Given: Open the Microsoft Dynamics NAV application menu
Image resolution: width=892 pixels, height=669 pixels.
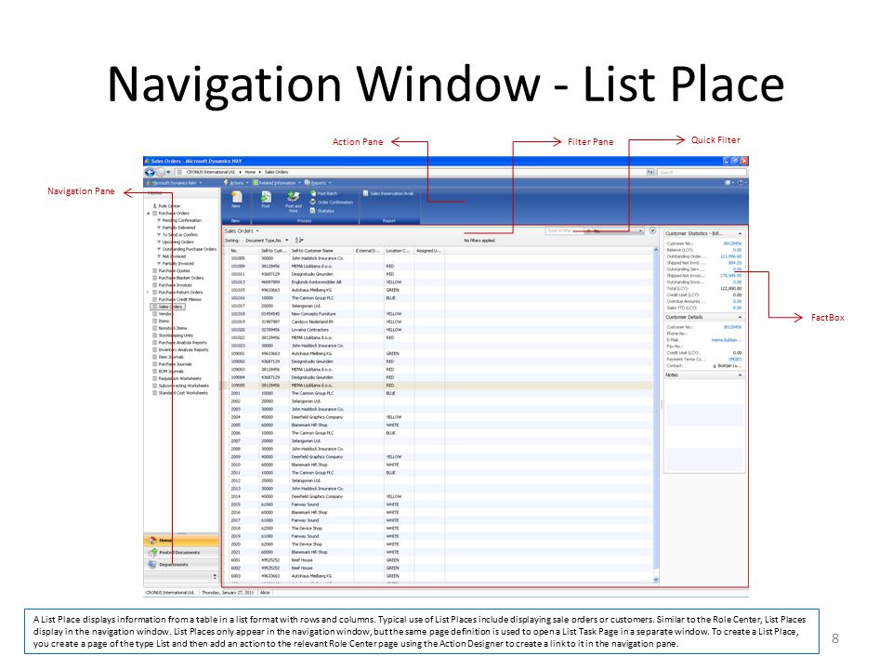Looking at the screenshot, I should pos(175,183).
